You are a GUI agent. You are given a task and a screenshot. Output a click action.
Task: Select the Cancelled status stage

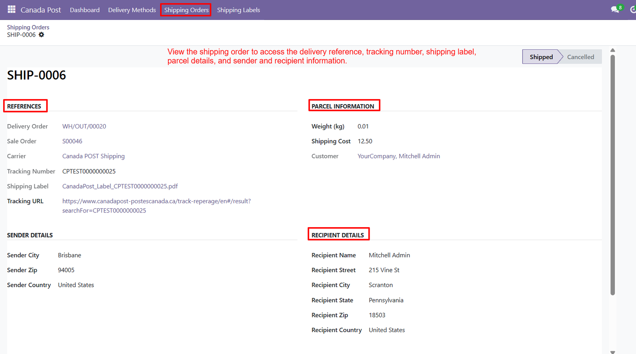(581, 57)
